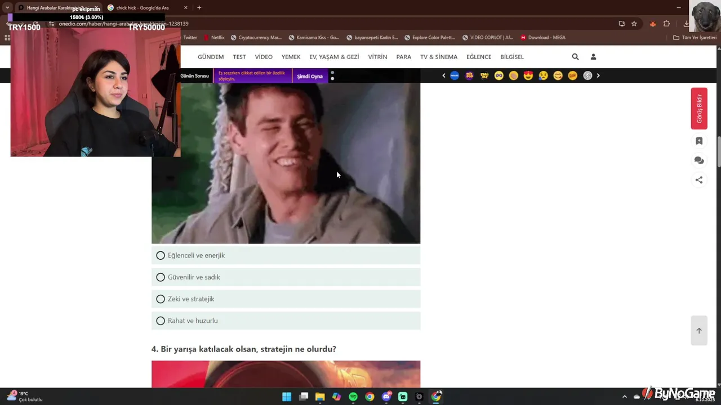Open the BİLGİSEL menu item
Viewport: 721px width, 405px height.
pyautogui.click(x=512, y=57)
